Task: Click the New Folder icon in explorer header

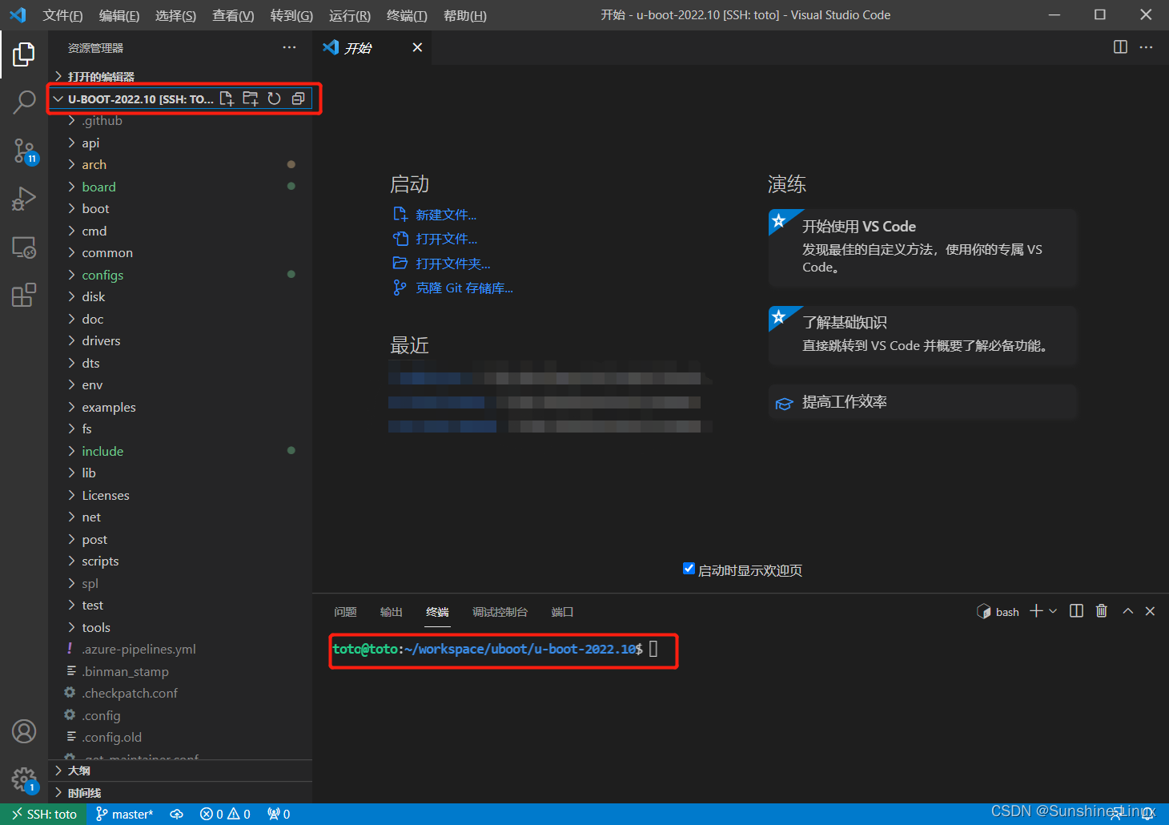Action: point(251,99)
